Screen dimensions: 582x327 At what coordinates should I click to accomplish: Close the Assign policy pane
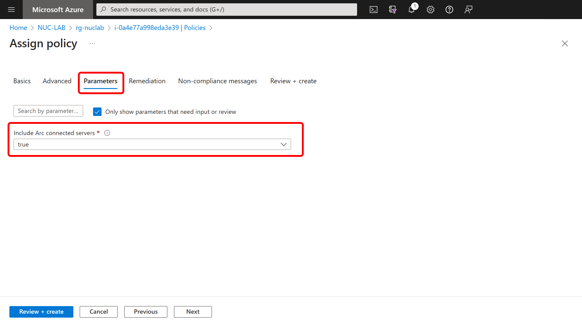click(x=565, y=44)
